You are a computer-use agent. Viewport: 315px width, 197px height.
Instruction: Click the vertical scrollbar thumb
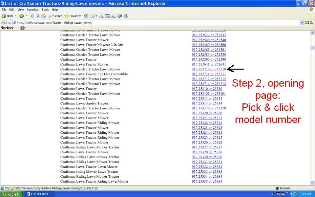312,48
